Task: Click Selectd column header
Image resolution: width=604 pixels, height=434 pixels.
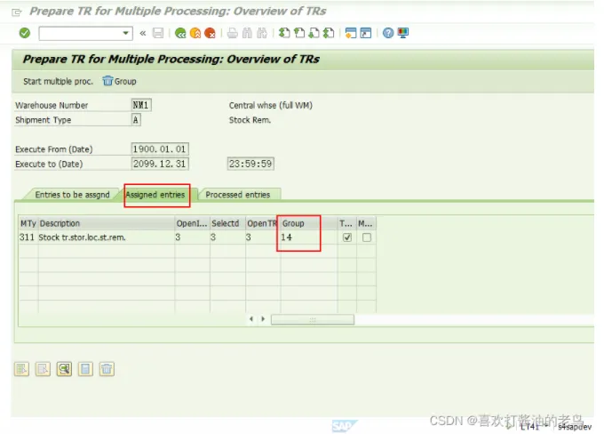Action: [x=227, y=223]
